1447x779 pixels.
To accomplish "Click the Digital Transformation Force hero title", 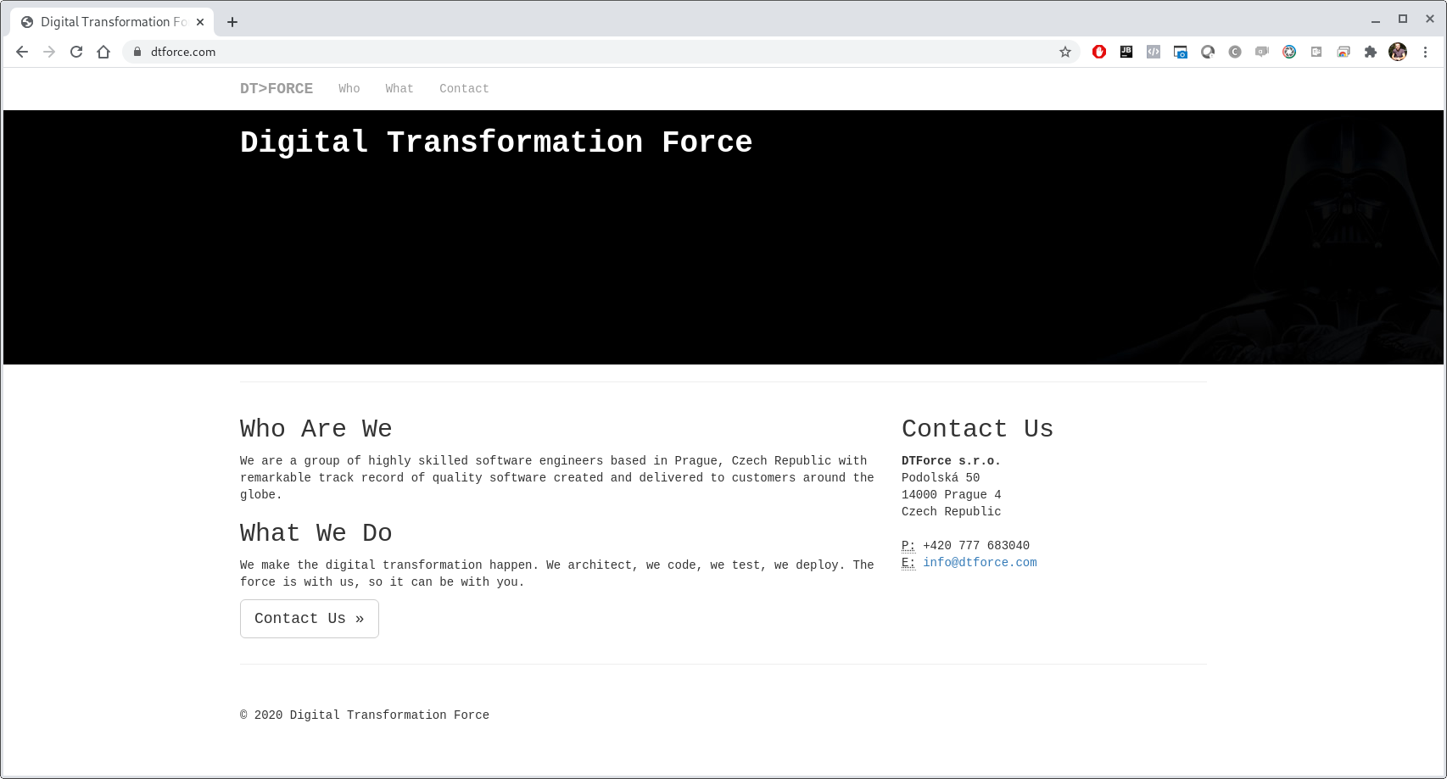I will click(x=496, y=142).
